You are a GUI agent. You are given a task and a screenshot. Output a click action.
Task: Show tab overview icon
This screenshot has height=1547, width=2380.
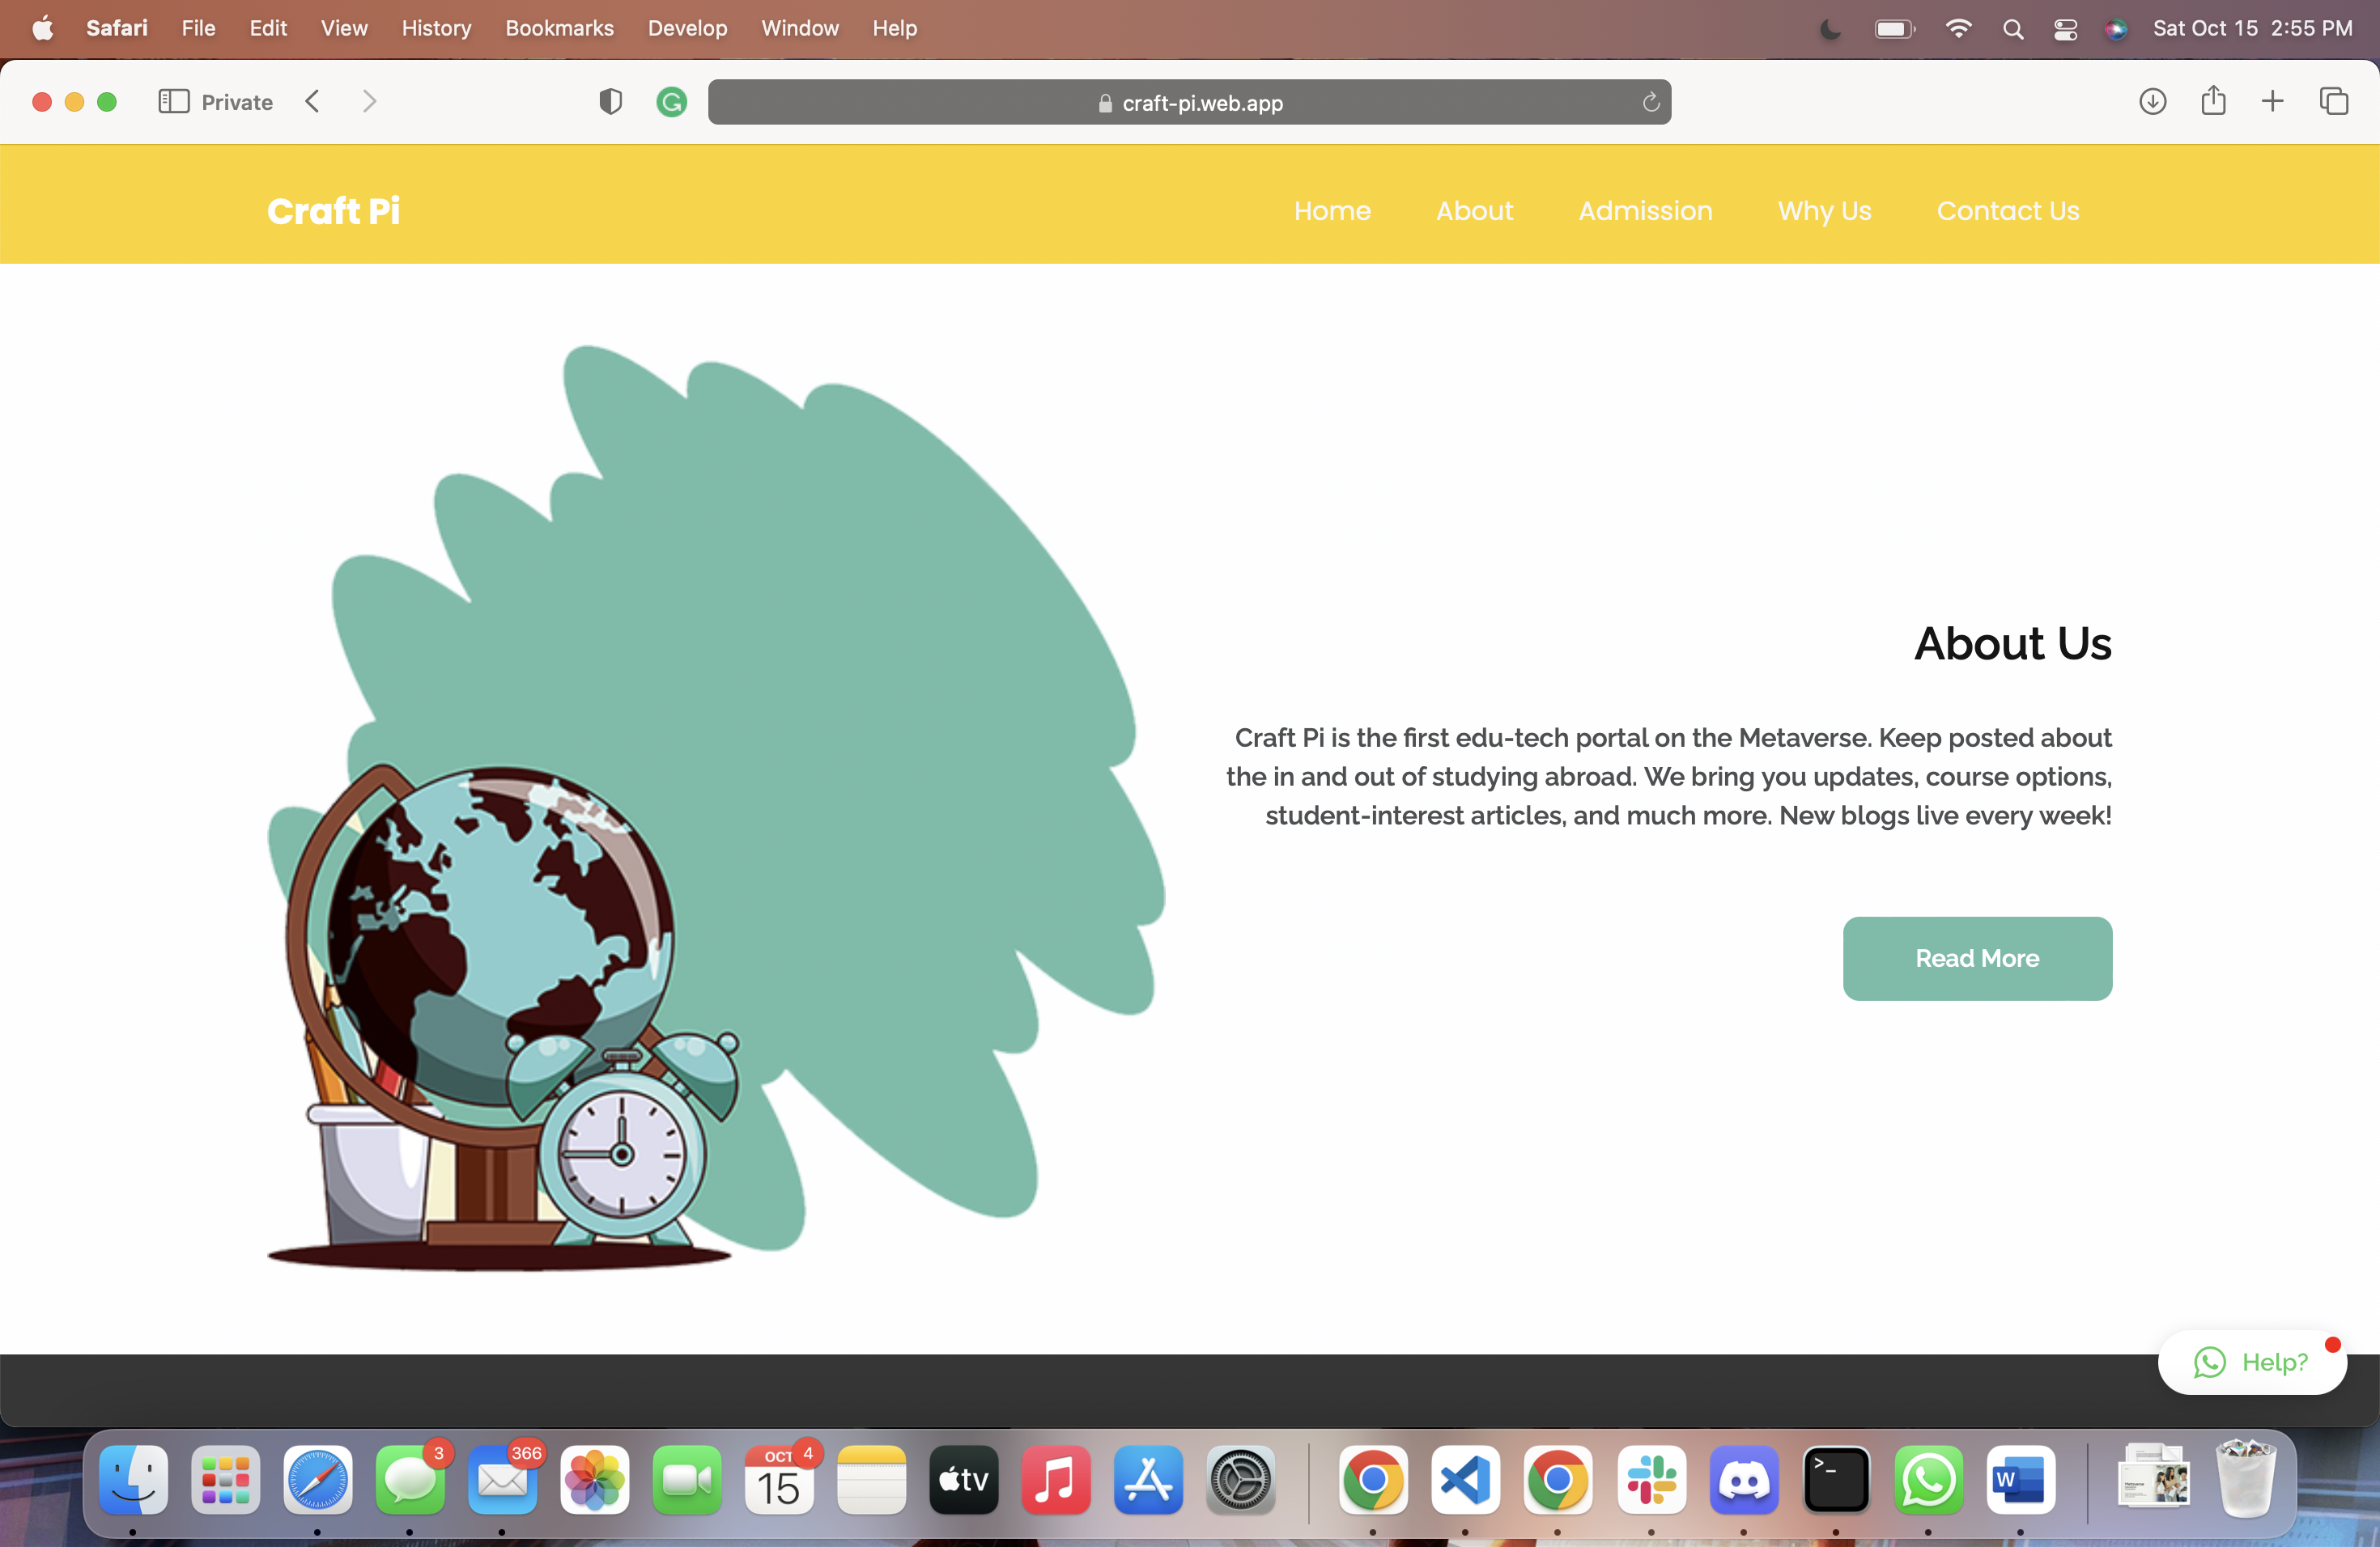tap(2333, 102)
